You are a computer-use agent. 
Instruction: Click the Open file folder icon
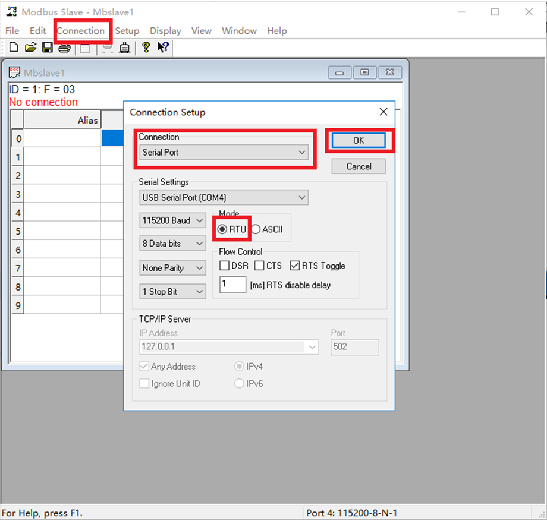tap(30, 48)
